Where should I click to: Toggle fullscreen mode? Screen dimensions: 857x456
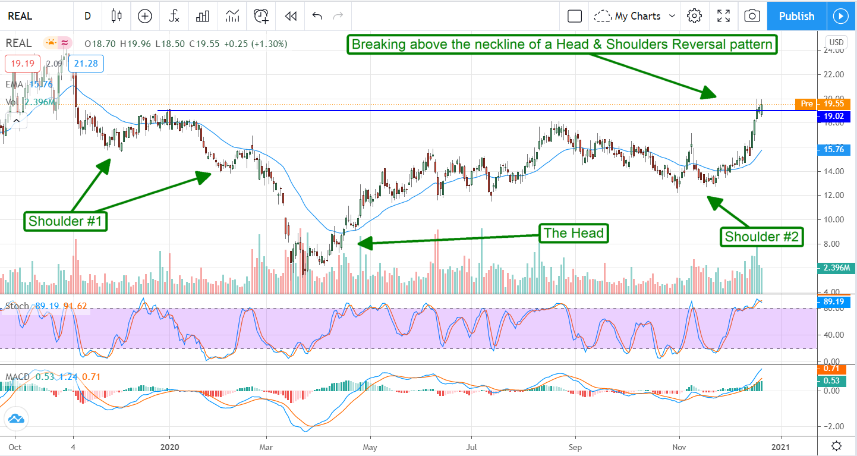pyautogui.click(x=723, y=16)
